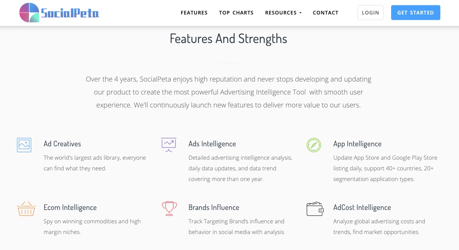Click the Ecom Intelligence basket icon
The image size is (459, 250).
pos(26,208)
